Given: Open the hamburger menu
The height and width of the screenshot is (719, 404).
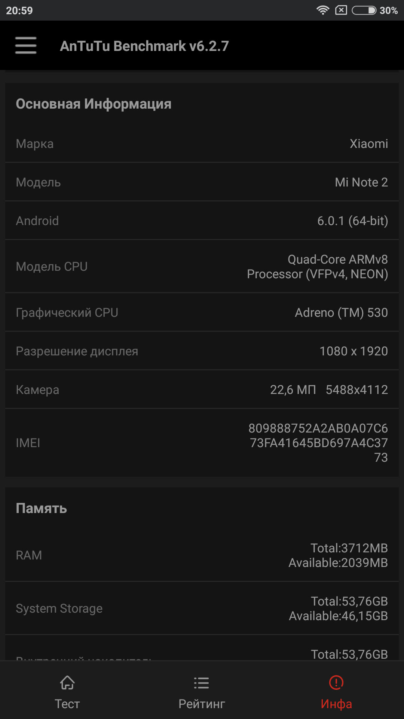Looking at the screenshot, I should pos(26,45).
